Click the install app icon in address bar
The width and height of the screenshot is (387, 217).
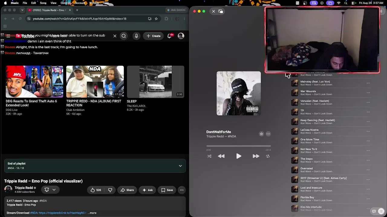coord(150,19)
